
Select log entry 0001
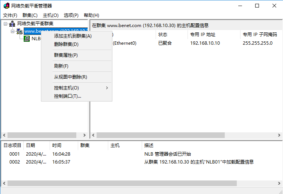point(14,154)
